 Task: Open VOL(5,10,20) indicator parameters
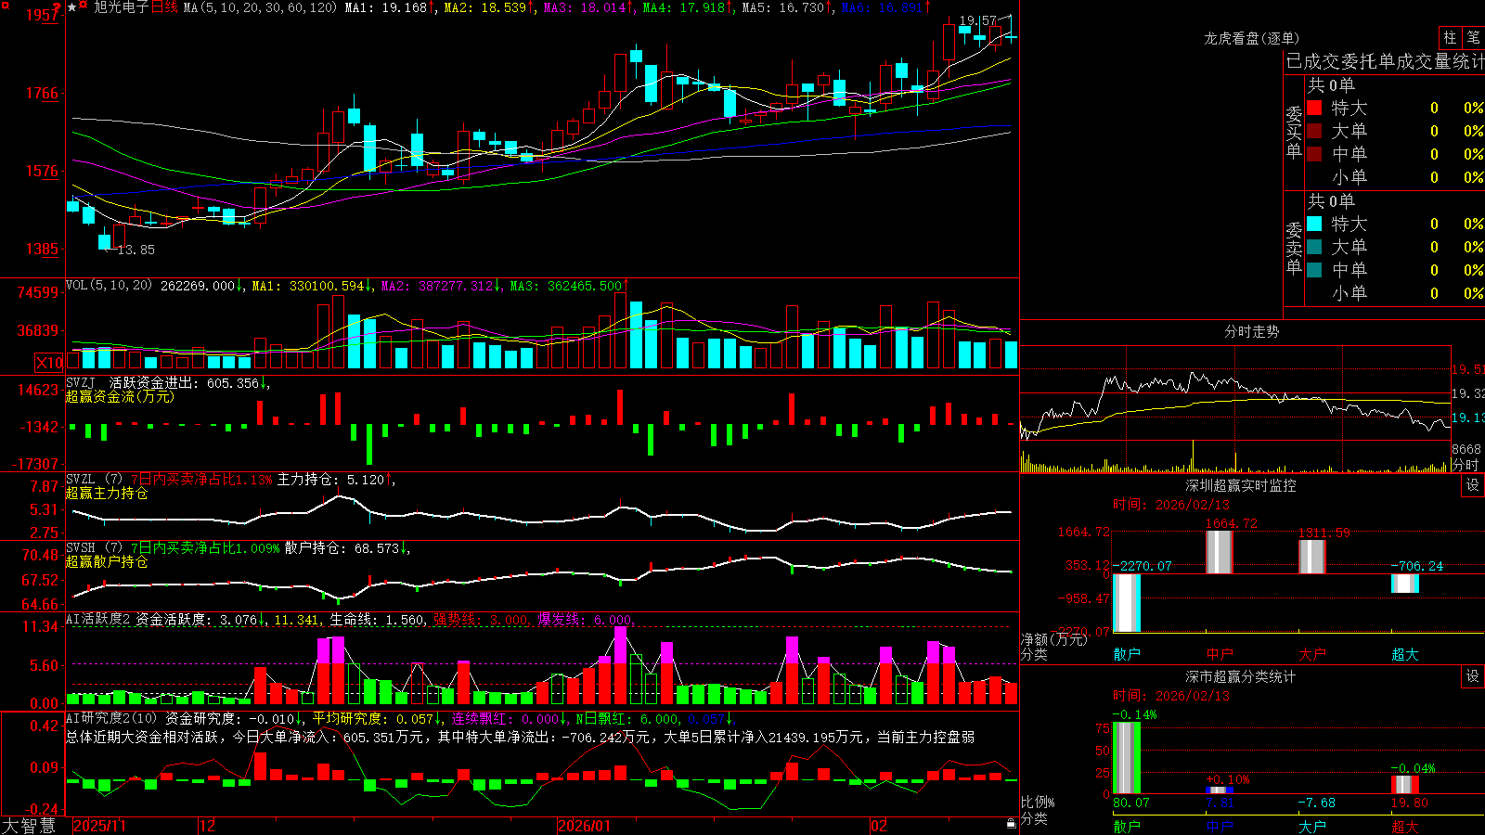[109, 286]
